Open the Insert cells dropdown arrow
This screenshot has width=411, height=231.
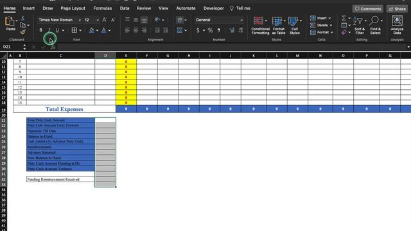coord(329,18)
